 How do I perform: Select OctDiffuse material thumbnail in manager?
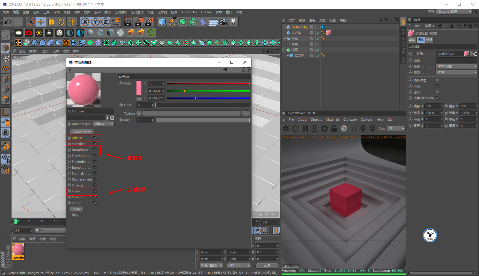point(18,250)
